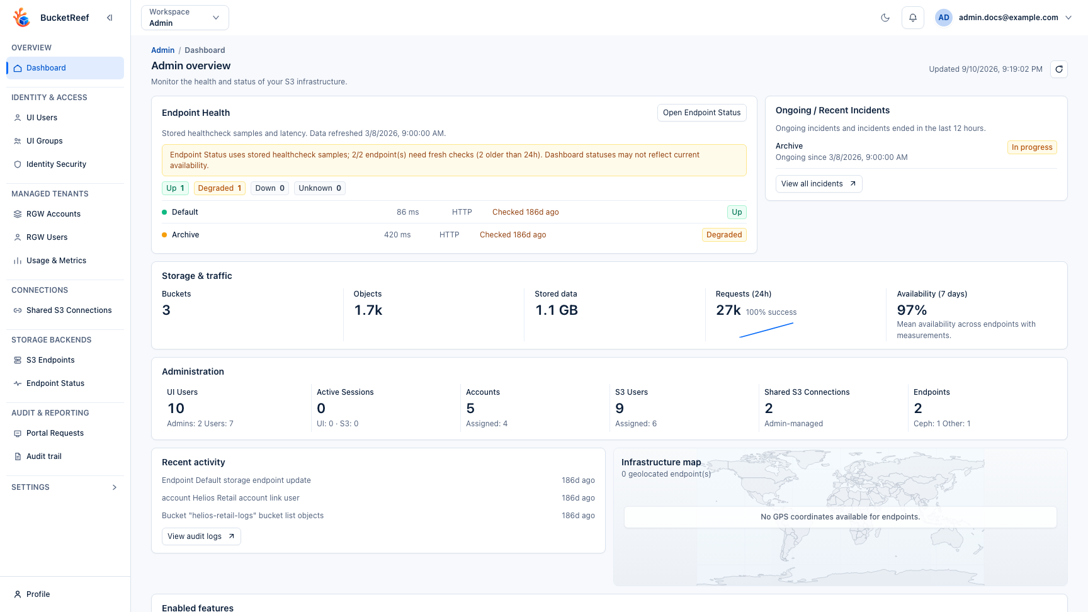This screenshot has width=1088, height=612.
Task: Click the Objects value 1.7k
Action: point(368,310)
